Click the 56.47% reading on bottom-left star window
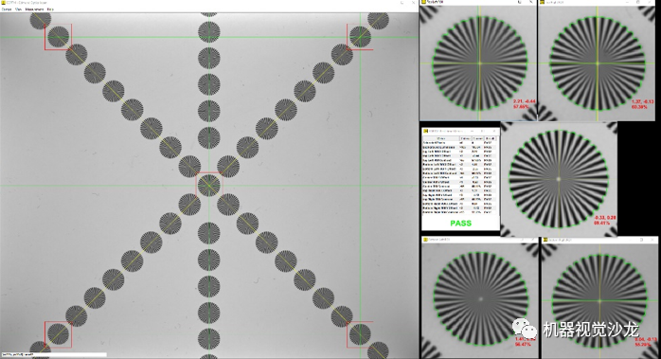The image size is (661, 359). (x=523, y=344)
